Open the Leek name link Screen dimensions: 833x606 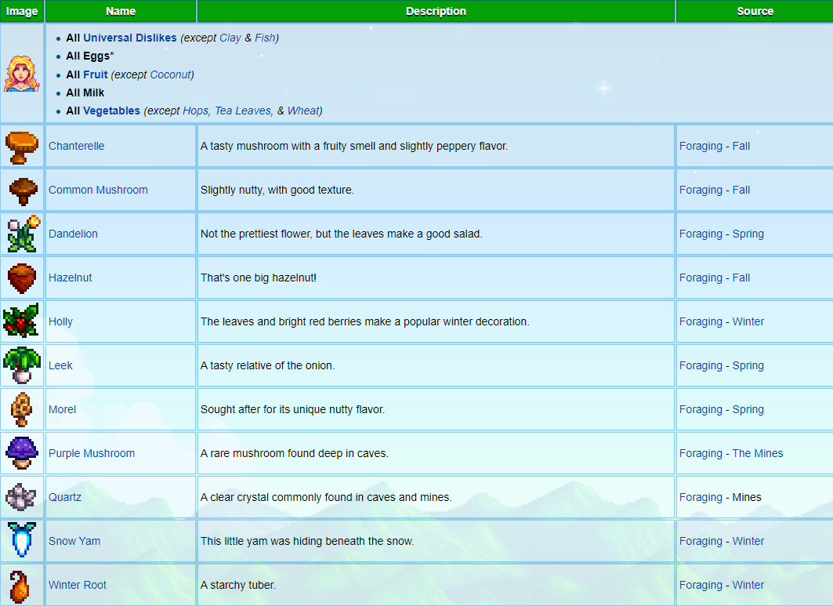60,366
